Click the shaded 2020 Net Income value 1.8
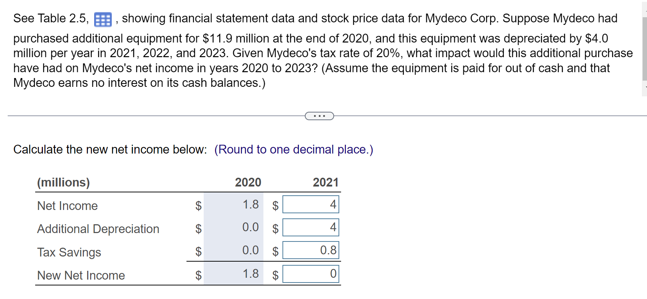 [x=251, y=204]
